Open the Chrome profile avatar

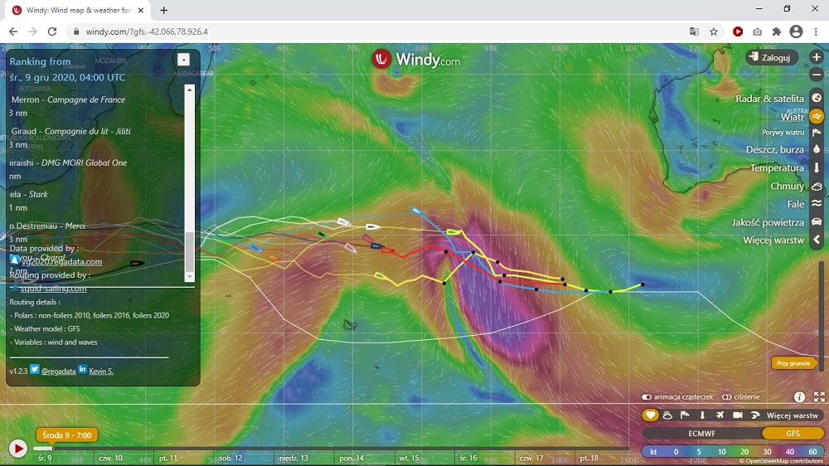(796, 32)
